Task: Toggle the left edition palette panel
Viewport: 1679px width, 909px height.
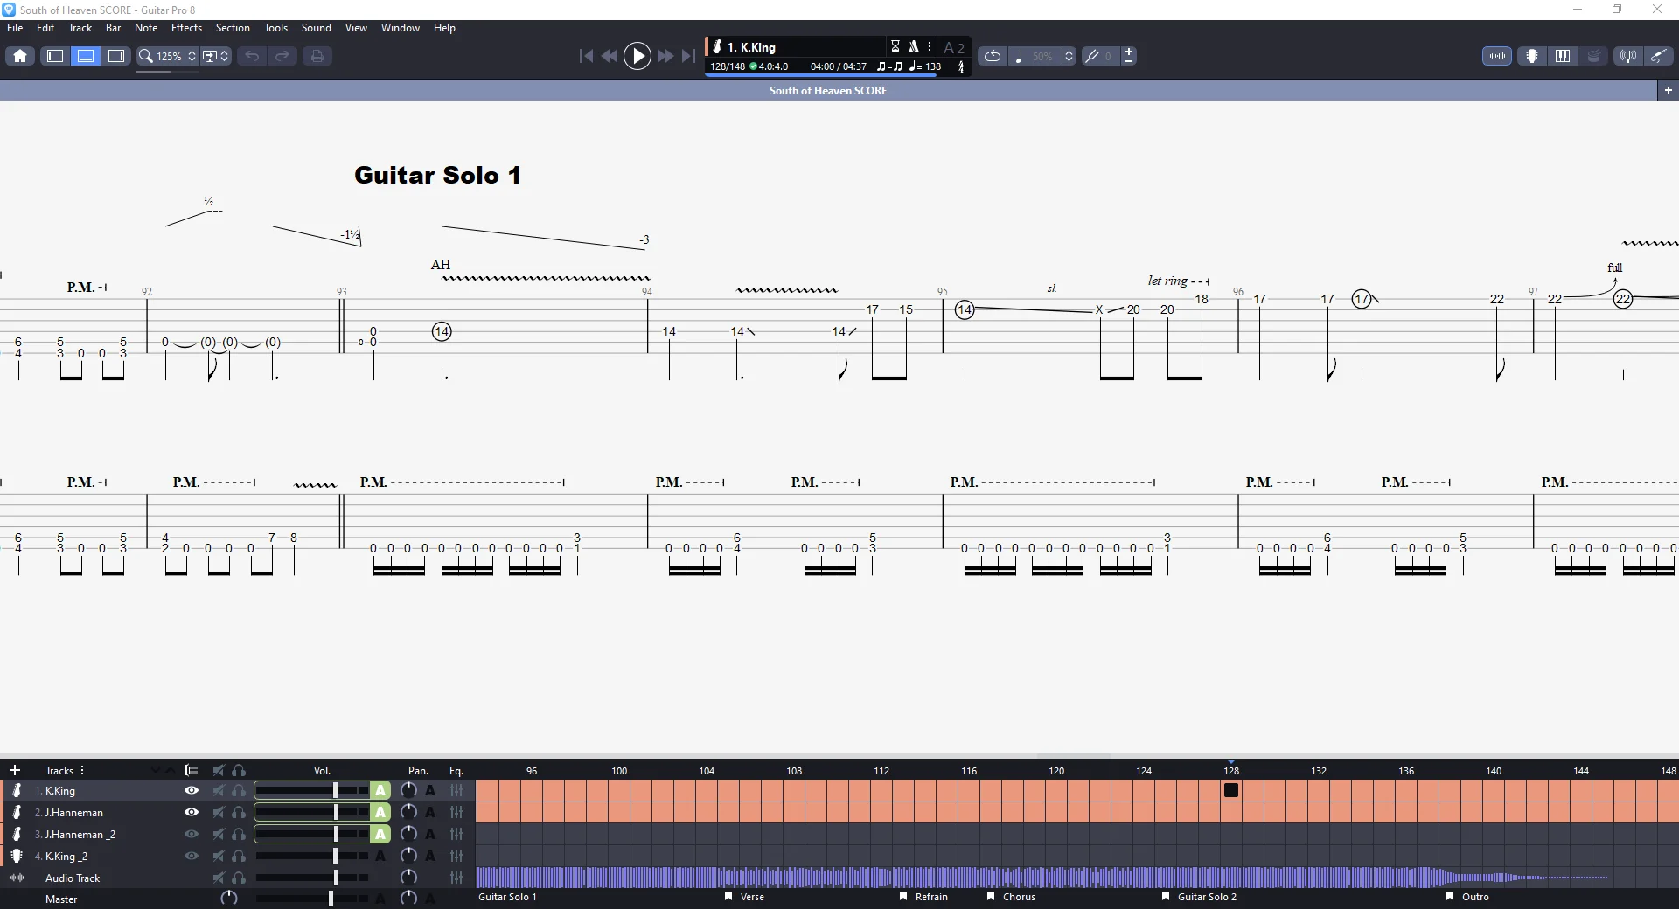Action: [x=55, y=56]
